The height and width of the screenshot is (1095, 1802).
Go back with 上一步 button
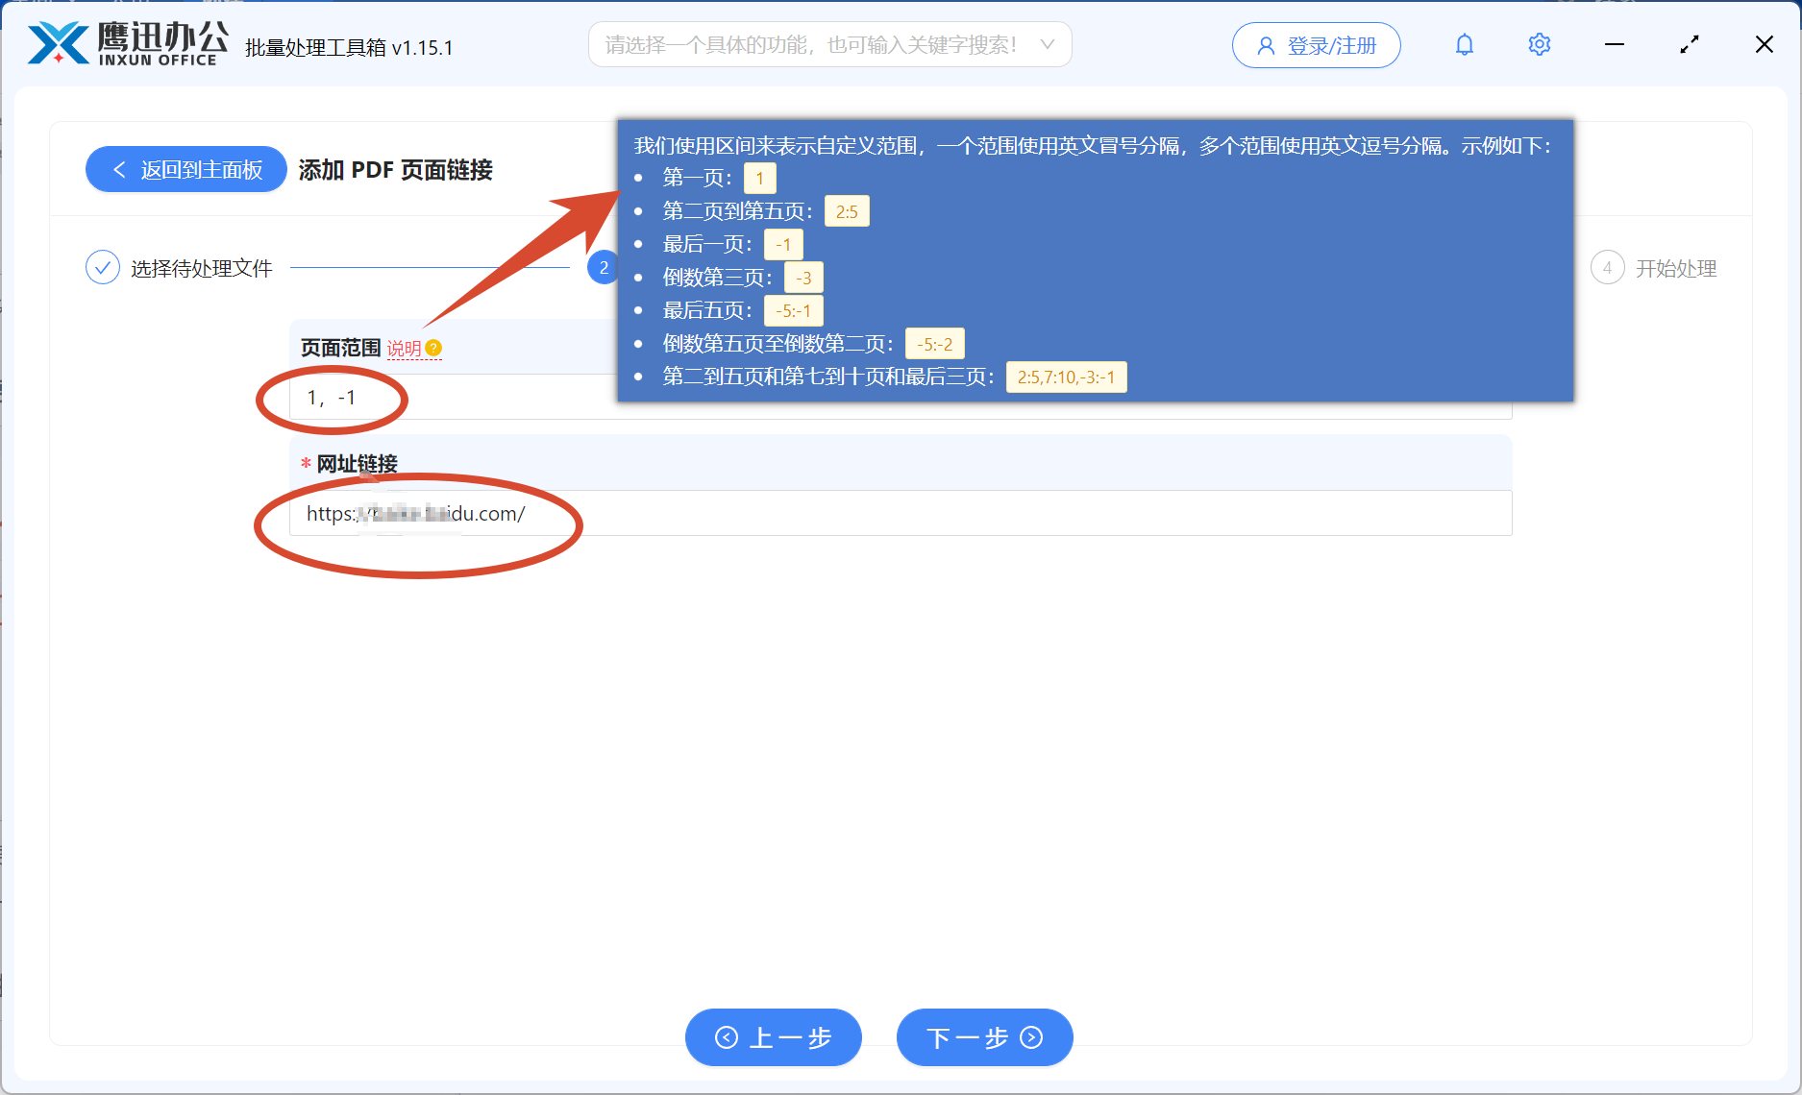pos(773,1037)
